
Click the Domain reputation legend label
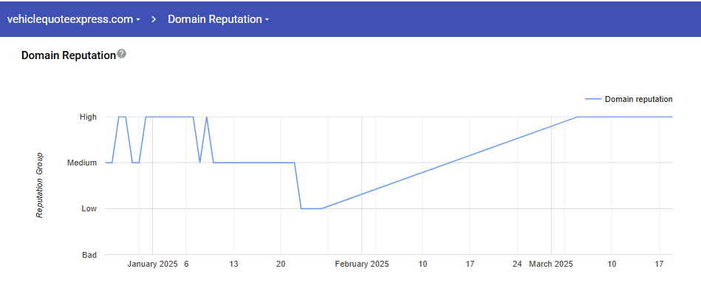(638, 99)
